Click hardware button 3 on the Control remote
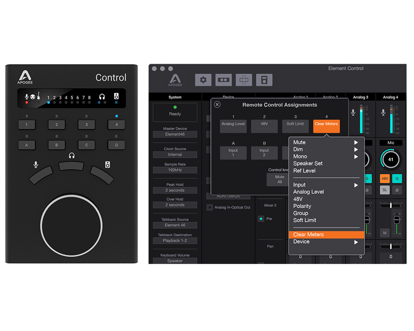Viewport: 414px width, 331px height. pos(87,125)
